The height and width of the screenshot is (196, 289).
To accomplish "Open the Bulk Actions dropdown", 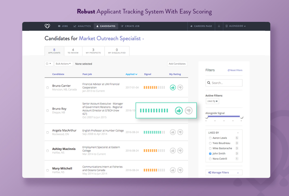I will [64, 64].
